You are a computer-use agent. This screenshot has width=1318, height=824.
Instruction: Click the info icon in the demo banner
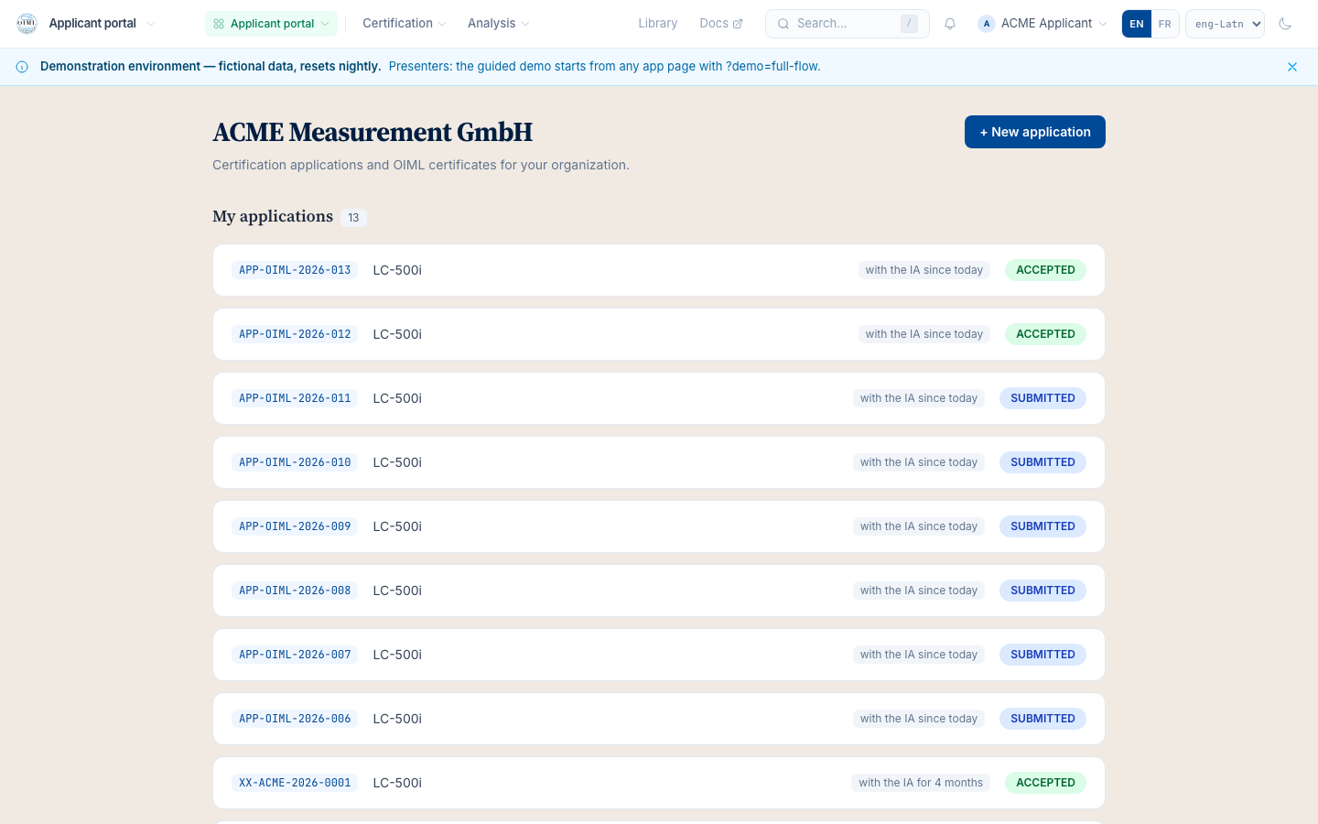point(22,67)
